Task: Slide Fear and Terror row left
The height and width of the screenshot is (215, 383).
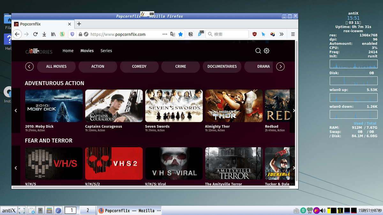Action: (x=16, y=168)
